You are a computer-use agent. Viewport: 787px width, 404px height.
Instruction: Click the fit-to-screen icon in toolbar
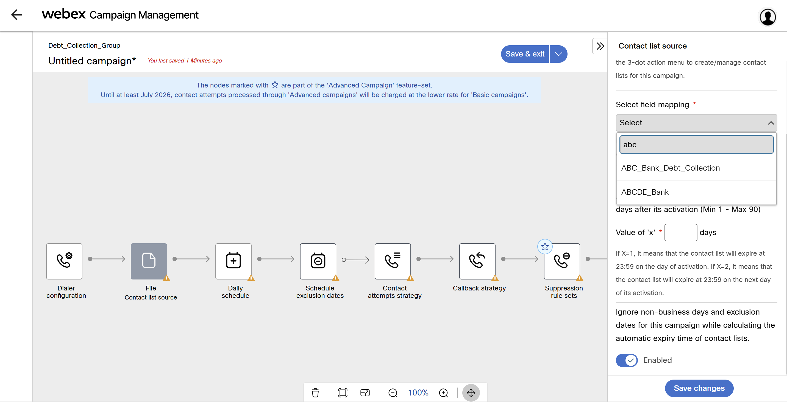[343, 392]
